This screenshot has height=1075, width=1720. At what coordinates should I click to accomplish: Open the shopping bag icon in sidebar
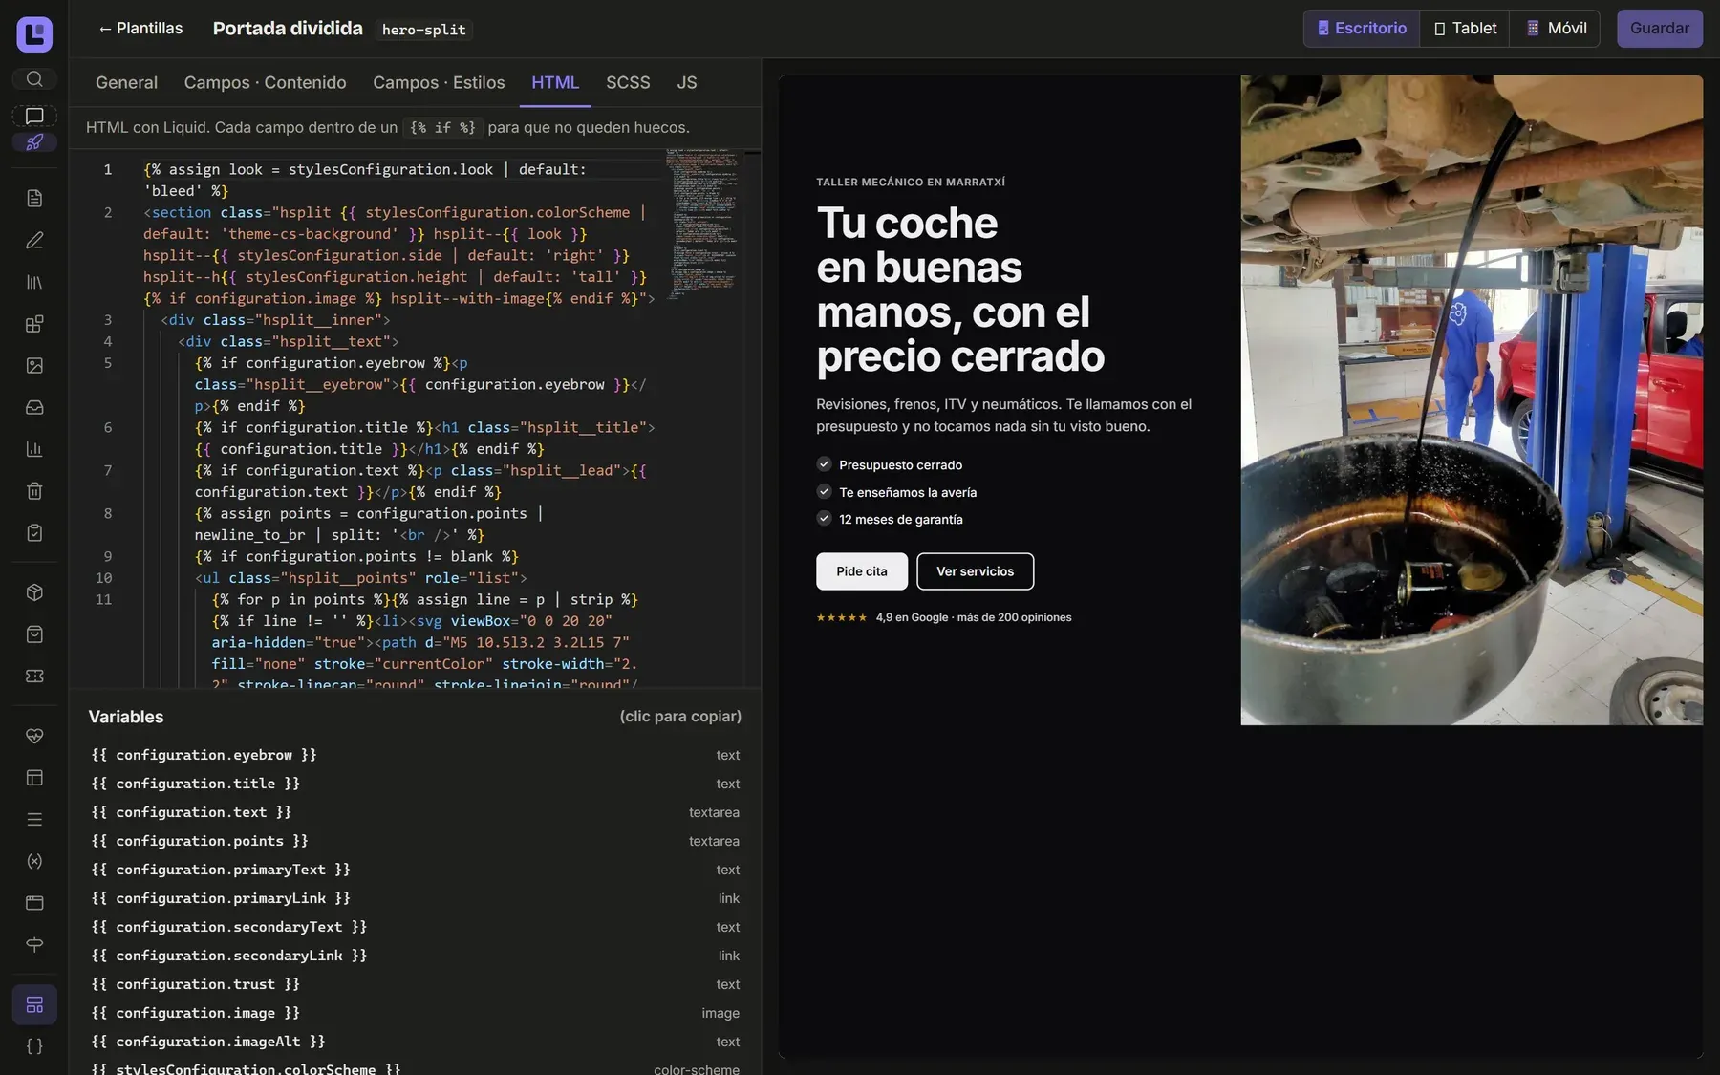34,634
